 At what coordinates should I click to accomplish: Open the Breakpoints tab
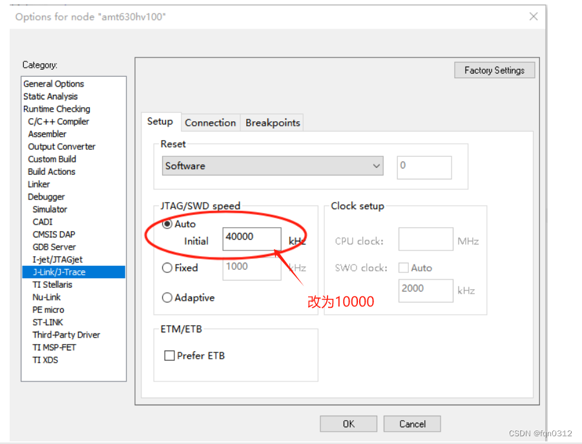272,122
